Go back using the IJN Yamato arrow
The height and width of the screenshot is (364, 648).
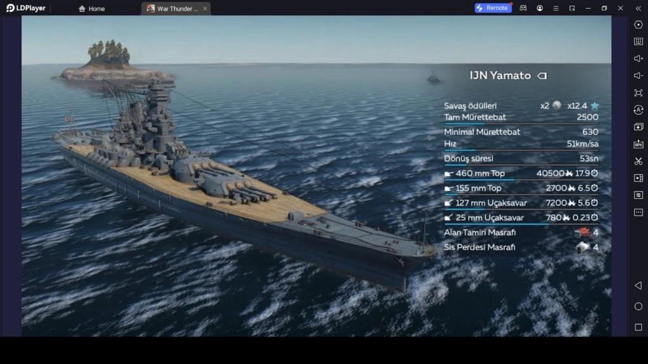click(x=543, y=75)
